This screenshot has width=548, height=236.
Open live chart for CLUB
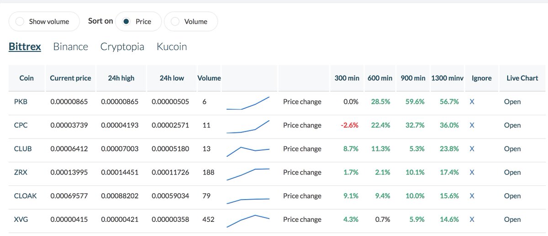[512, 149]
